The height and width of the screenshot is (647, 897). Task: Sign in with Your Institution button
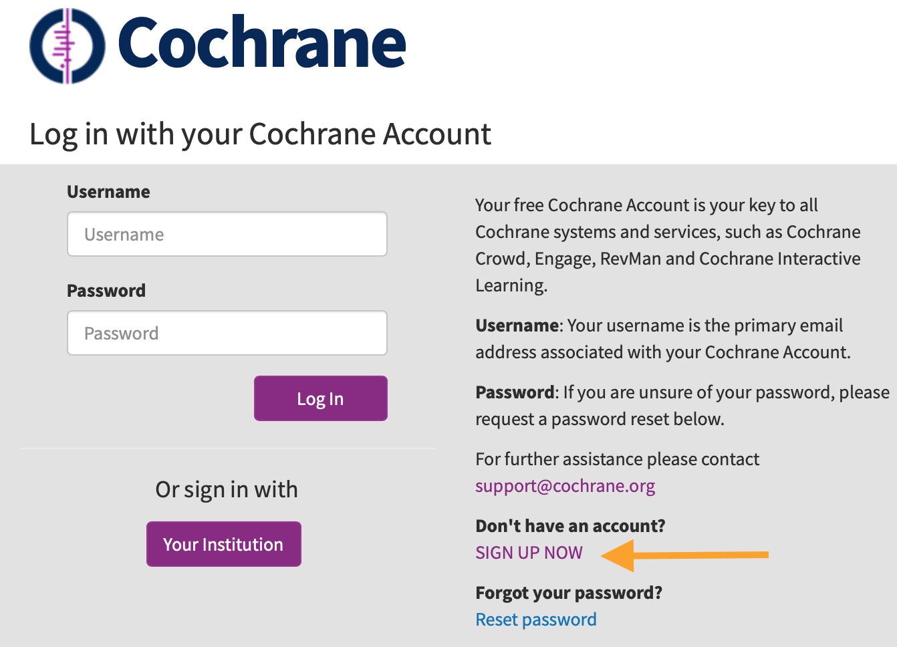224,544
